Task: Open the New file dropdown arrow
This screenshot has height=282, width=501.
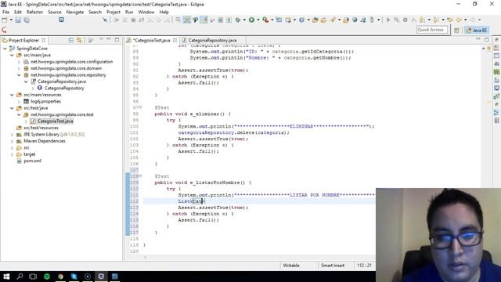Action: tap(11, 20)
